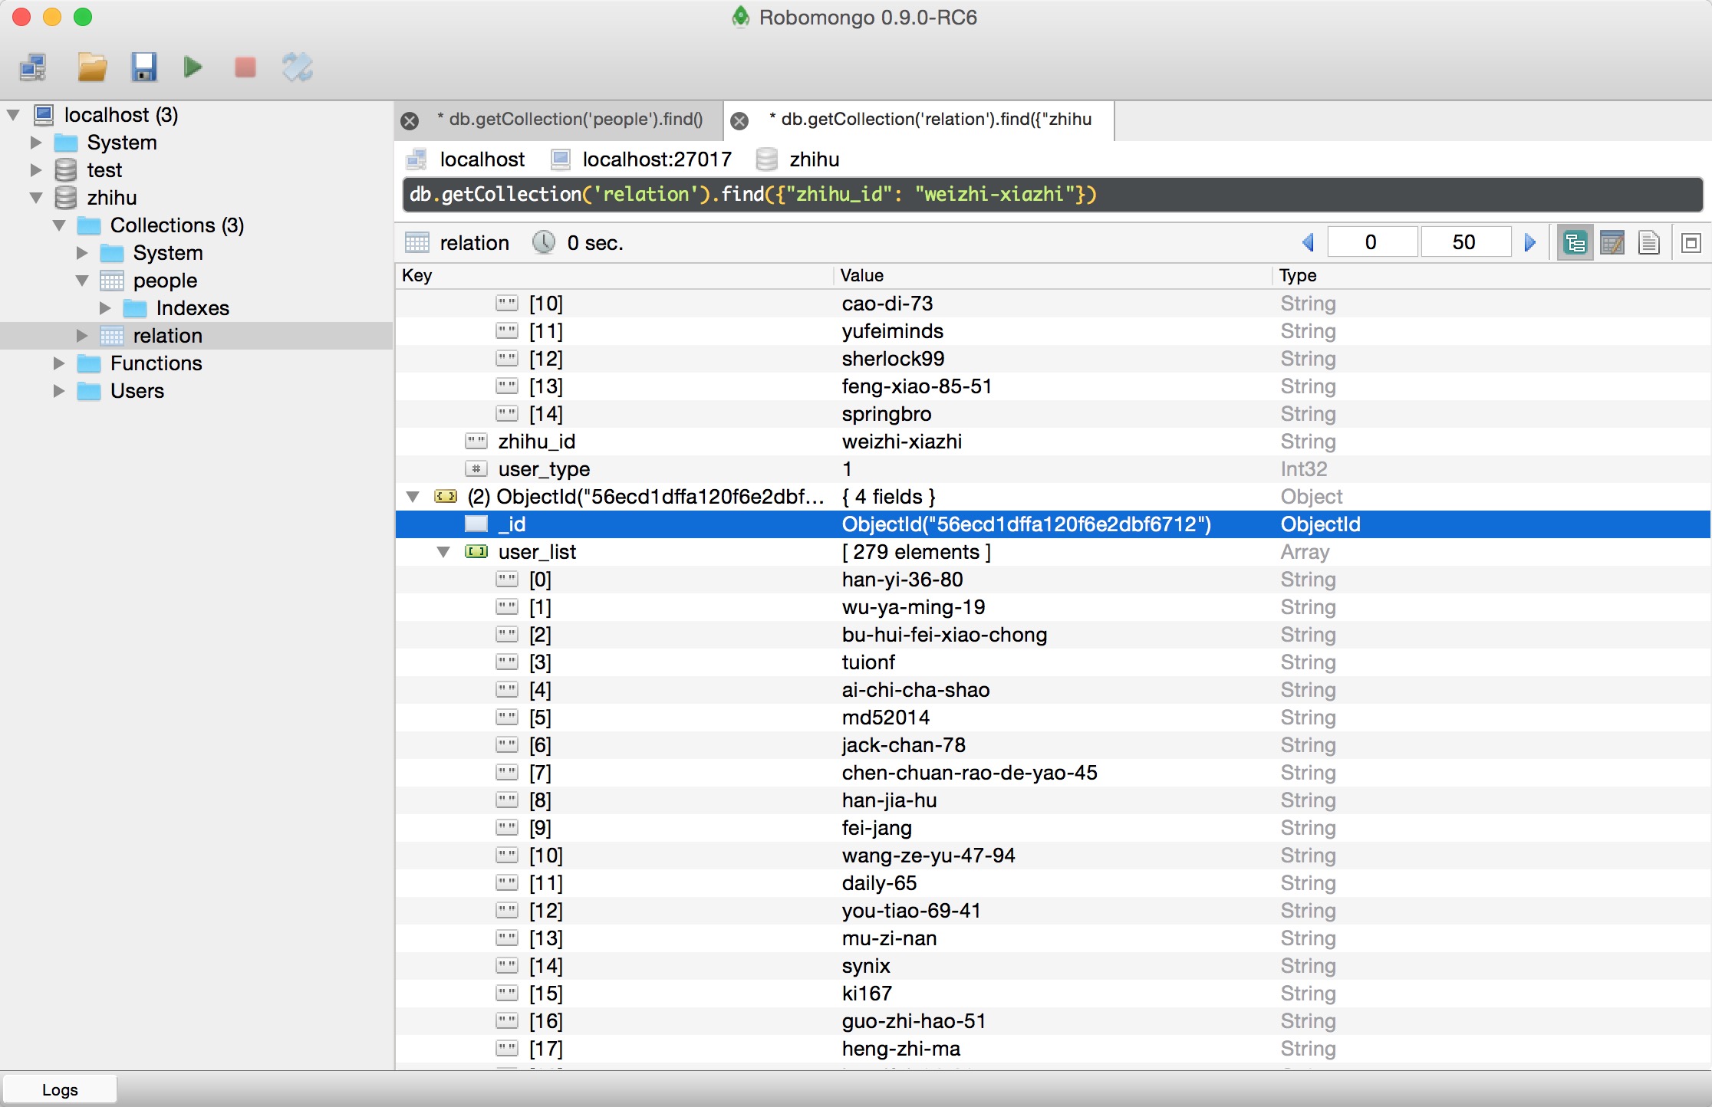
Task: Close the relation query tab
Action: coord(739,121)
